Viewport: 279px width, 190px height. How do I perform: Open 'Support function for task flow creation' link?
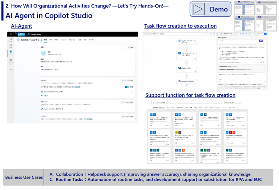point(190,95)
